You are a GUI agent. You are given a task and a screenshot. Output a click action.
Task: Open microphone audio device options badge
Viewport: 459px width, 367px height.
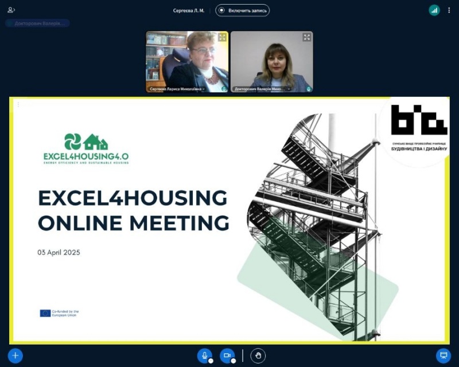(x=211, y=361)
